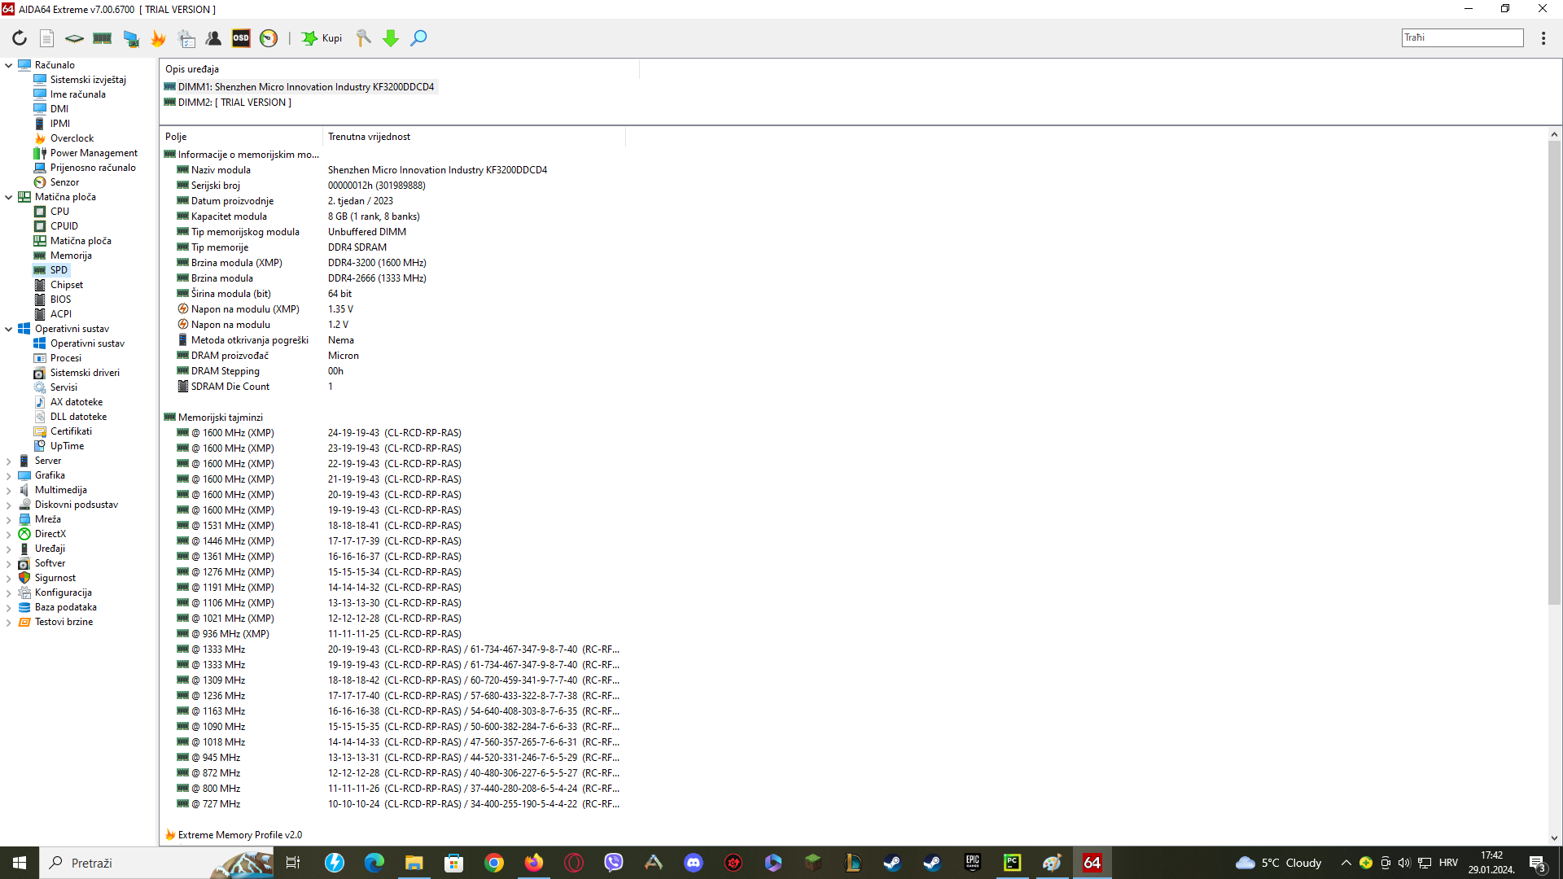Select Ime računala tree item
The height and width of the screenshot is (879, 1563).
pyautogui.click(x=78, y=94)
